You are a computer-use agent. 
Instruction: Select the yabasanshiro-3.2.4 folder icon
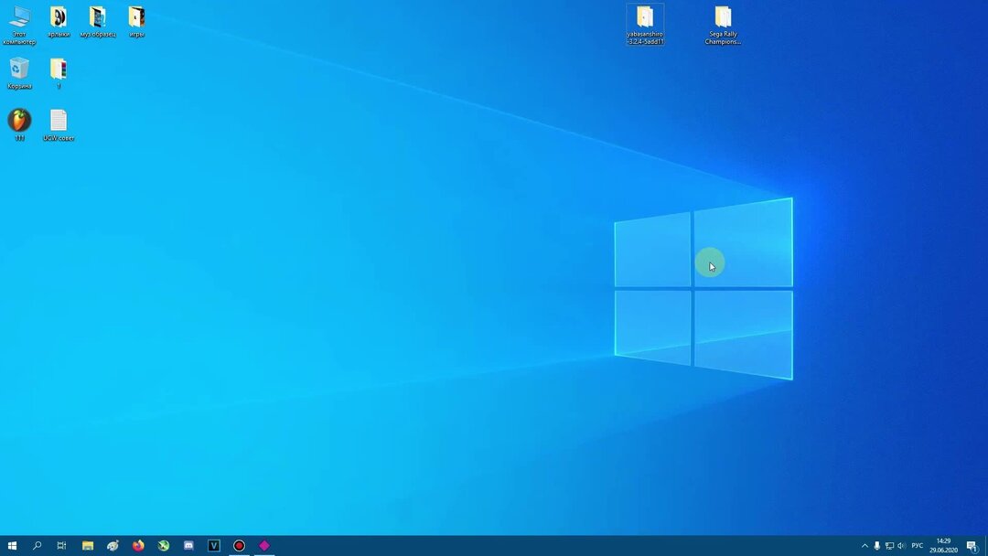[x=645, y=26]
